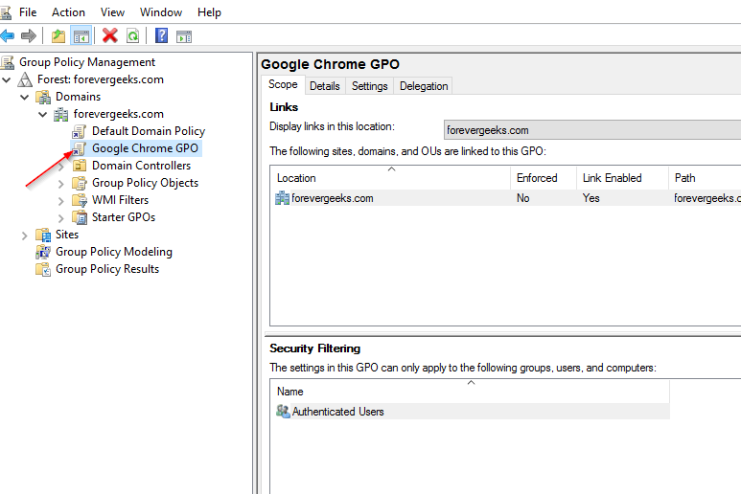The height and width of the screenshot is (494, 741).
Task: Expand the Group Policy Objects node
Action: tap(61, 184)
